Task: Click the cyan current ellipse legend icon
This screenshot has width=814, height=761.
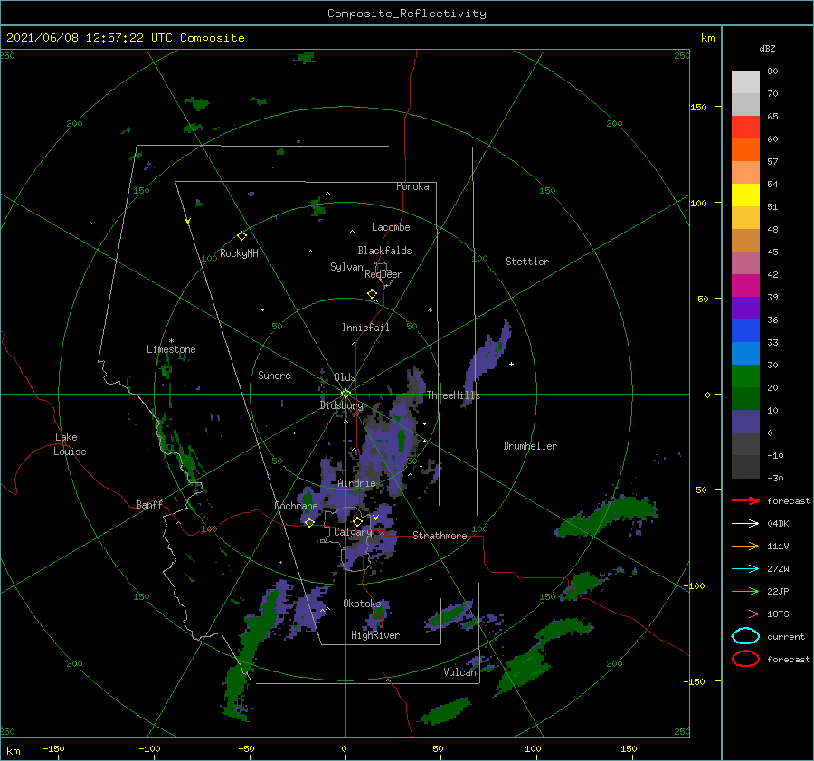Action: point(745,636)
